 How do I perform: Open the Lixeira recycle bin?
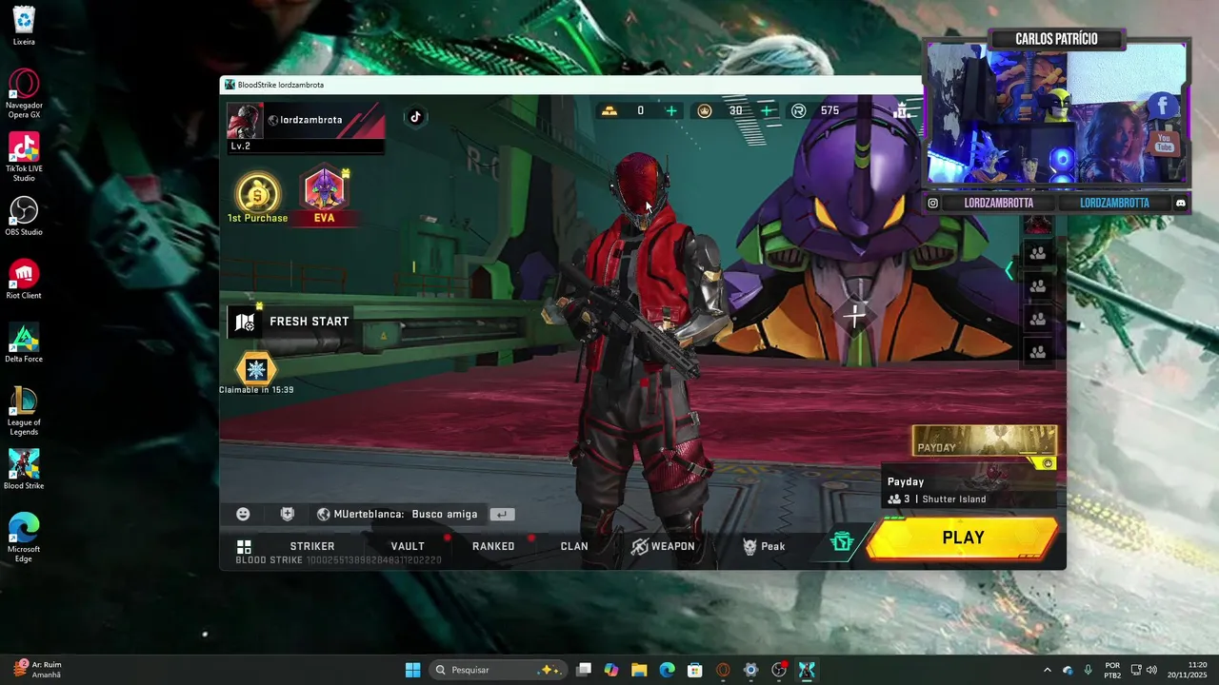[24, 27]
